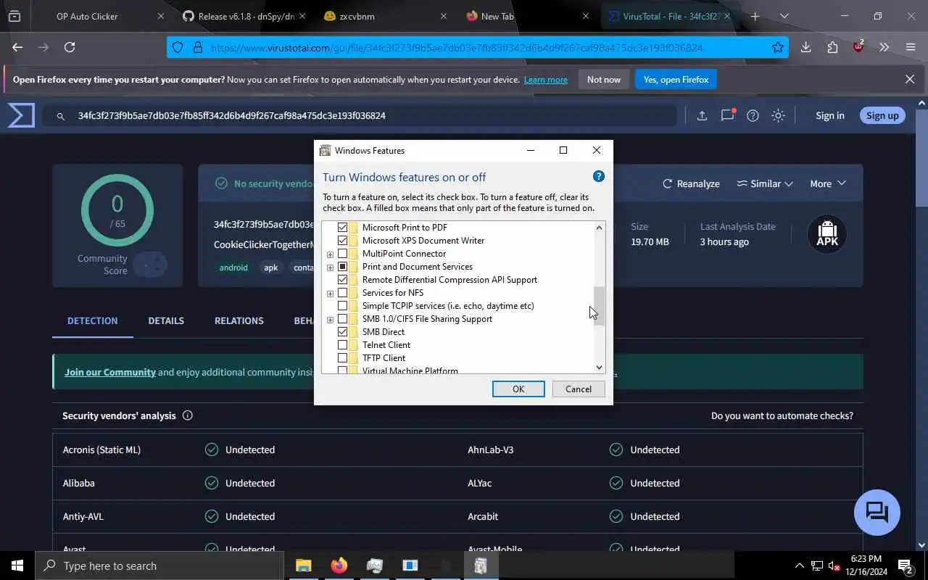Open the More dropdown menu
The height and width of the screenshot is (580, 928).
(828, 183)
